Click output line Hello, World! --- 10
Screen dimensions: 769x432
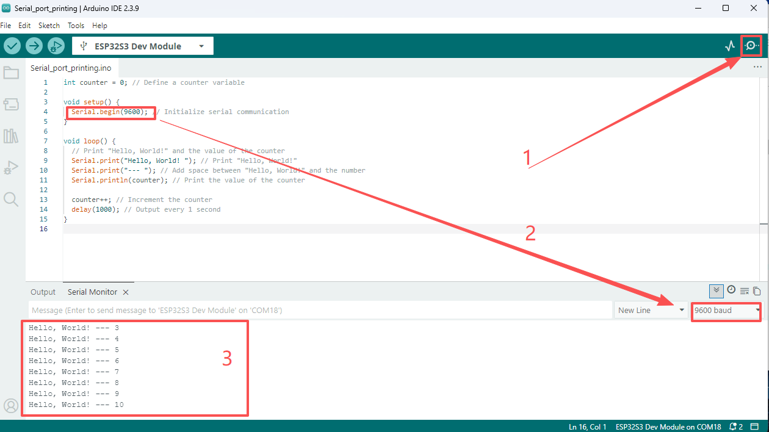pyautogui.click(x=76, y=405)
